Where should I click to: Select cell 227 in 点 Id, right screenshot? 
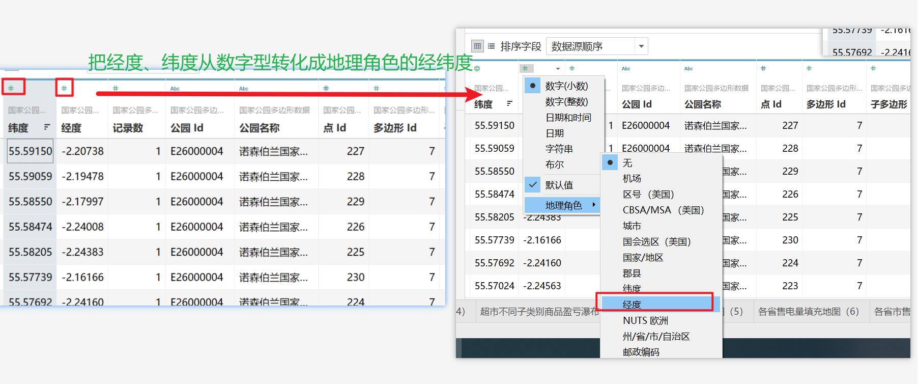point(790,125)
